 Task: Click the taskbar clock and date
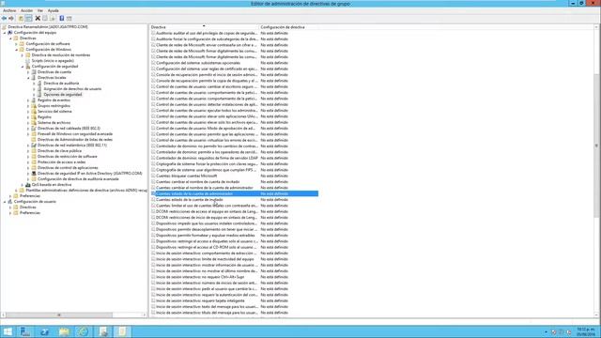coord(586,331)
